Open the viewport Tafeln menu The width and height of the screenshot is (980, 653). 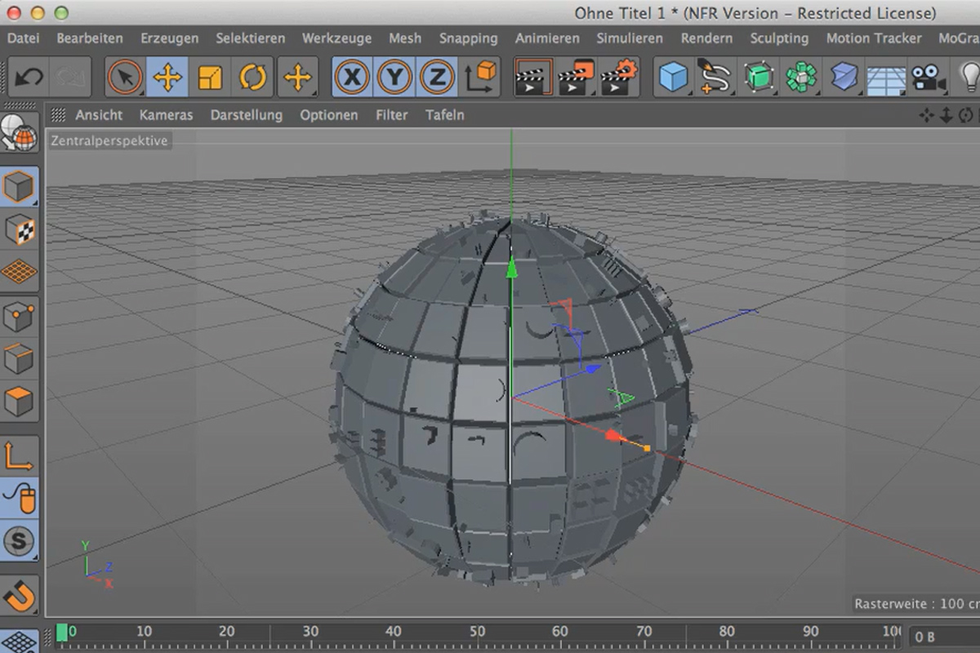click(x=445, y=115)
